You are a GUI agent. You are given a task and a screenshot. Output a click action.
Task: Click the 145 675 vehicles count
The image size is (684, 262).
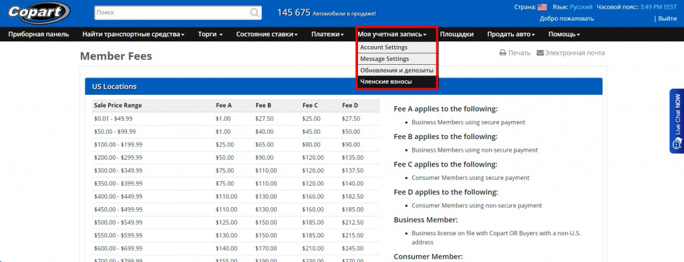294,12
